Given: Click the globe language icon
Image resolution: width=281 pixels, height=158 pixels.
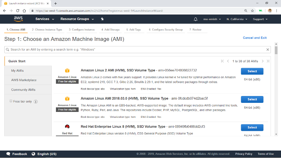Looking at the screenshot, I should (33, 154).
